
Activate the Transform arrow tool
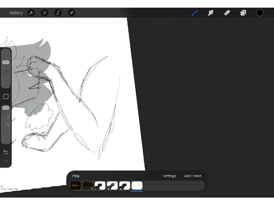click(71, 13)
